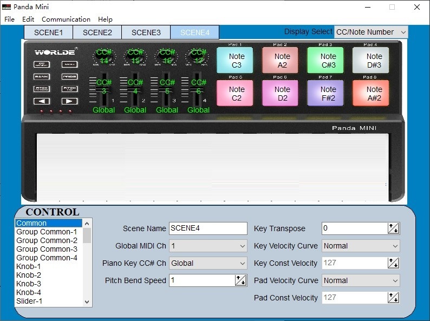Click the Key Const Velocity stepper arrows

coord(394,263)
